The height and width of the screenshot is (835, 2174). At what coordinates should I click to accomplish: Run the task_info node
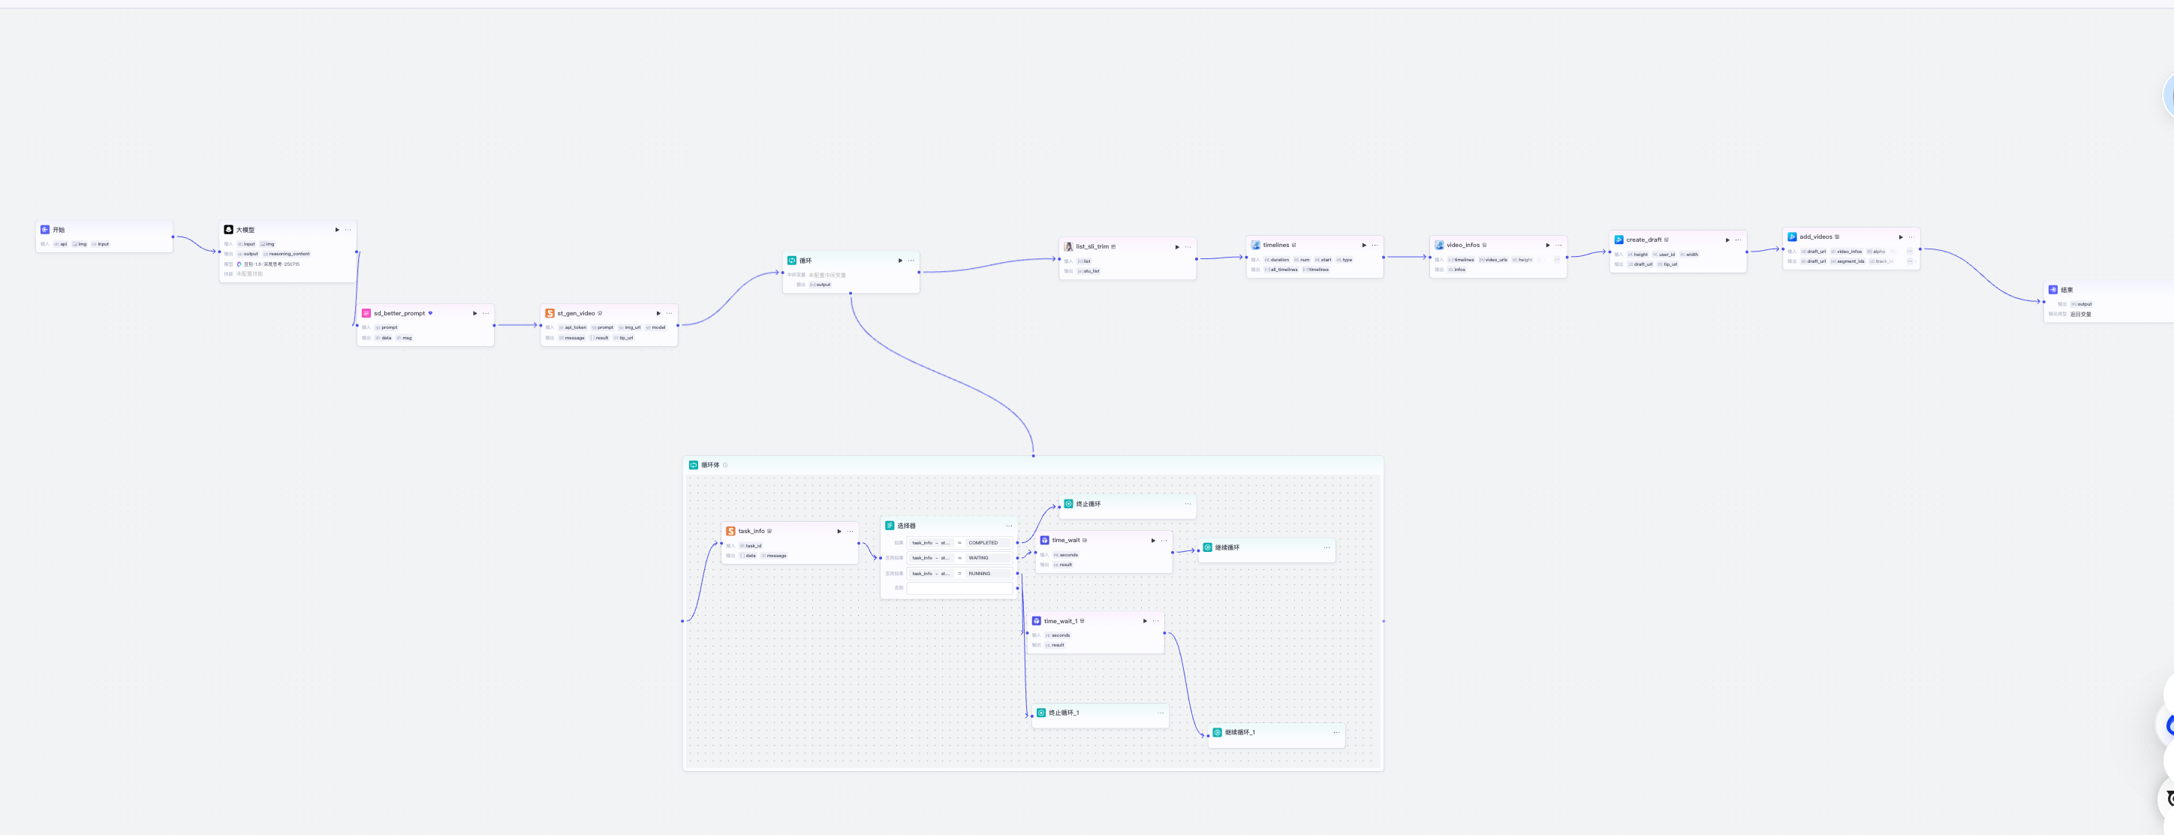pos(839,531)
